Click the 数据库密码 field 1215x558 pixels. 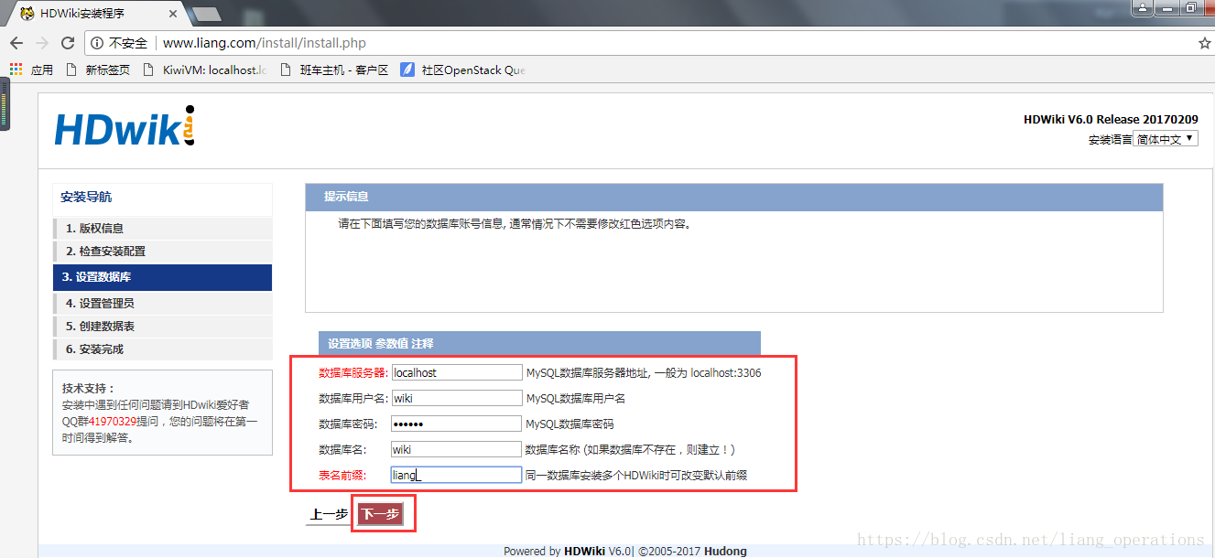tap(457, 424)
